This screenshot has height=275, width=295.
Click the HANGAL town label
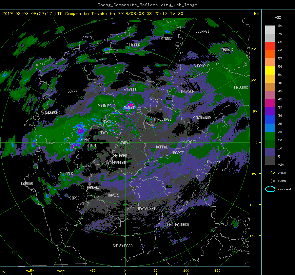click(93, 187)
